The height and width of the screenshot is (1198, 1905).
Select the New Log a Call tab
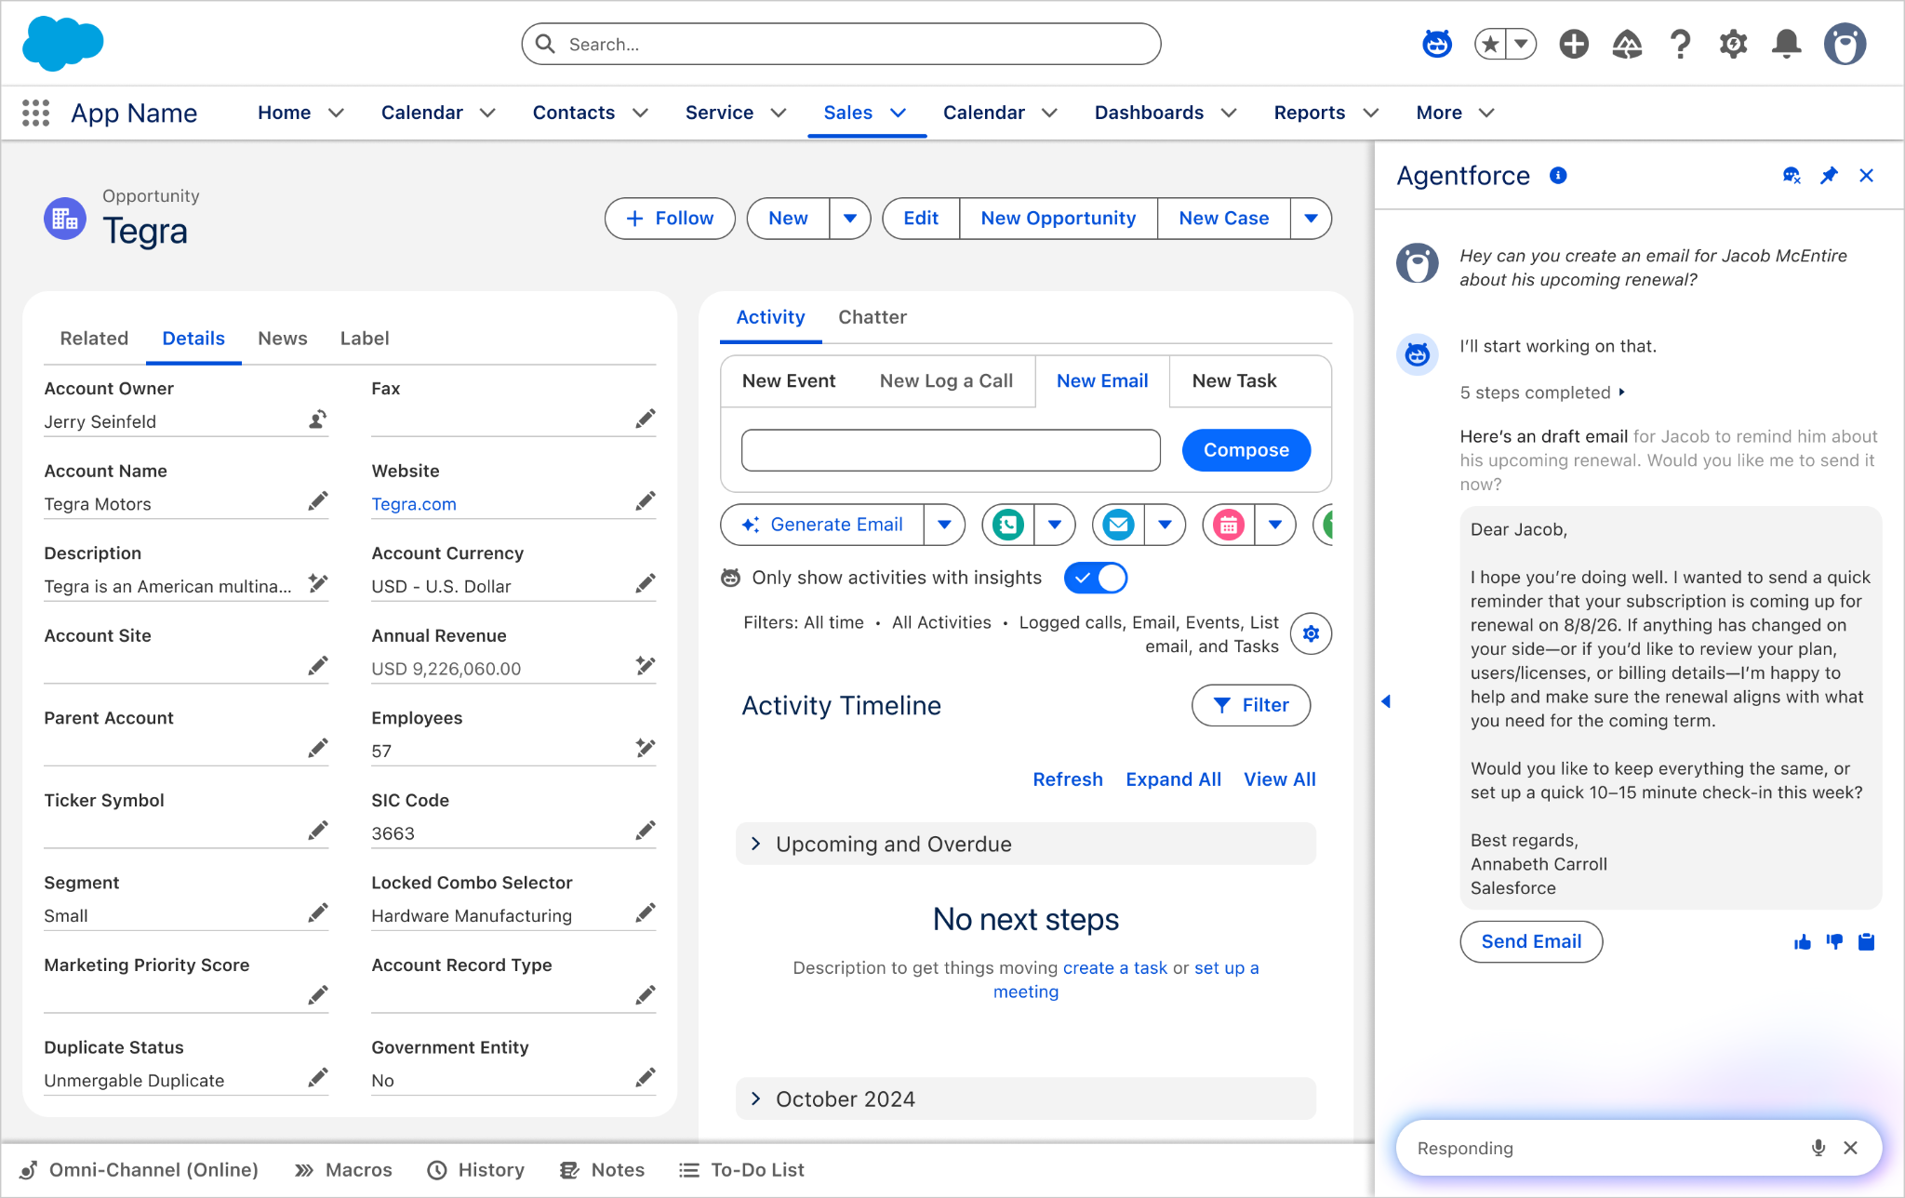[946, 380]
